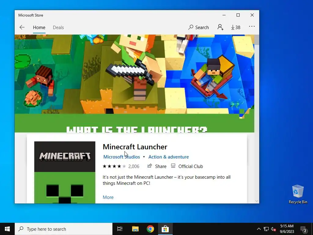This screenshot has width=313, height=235.
Task: Click the sign-in account icon
Action: [220, 27]
